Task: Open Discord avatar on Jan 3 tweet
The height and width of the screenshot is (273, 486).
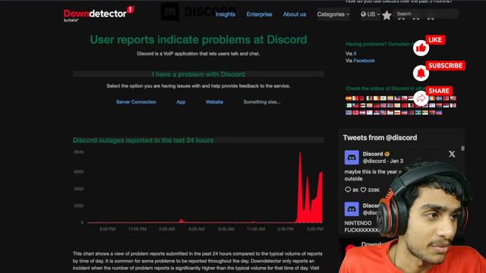Action: click(352, 158)
